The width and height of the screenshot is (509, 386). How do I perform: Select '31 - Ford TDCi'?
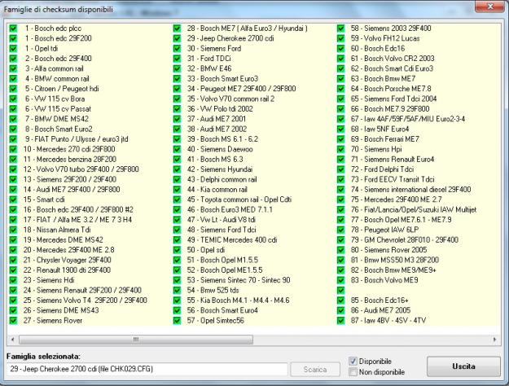click(x=208, y=59)
